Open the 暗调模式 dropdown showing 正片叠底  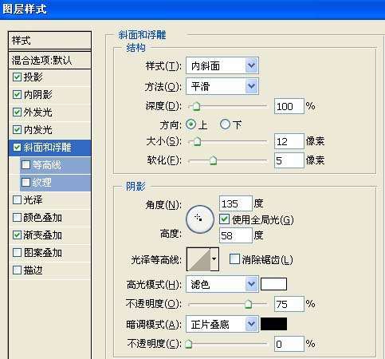coord(222,324)
